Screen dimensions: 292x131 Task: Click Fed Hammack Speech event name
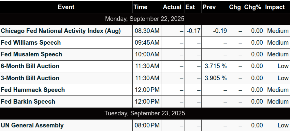tap(33, 90)
